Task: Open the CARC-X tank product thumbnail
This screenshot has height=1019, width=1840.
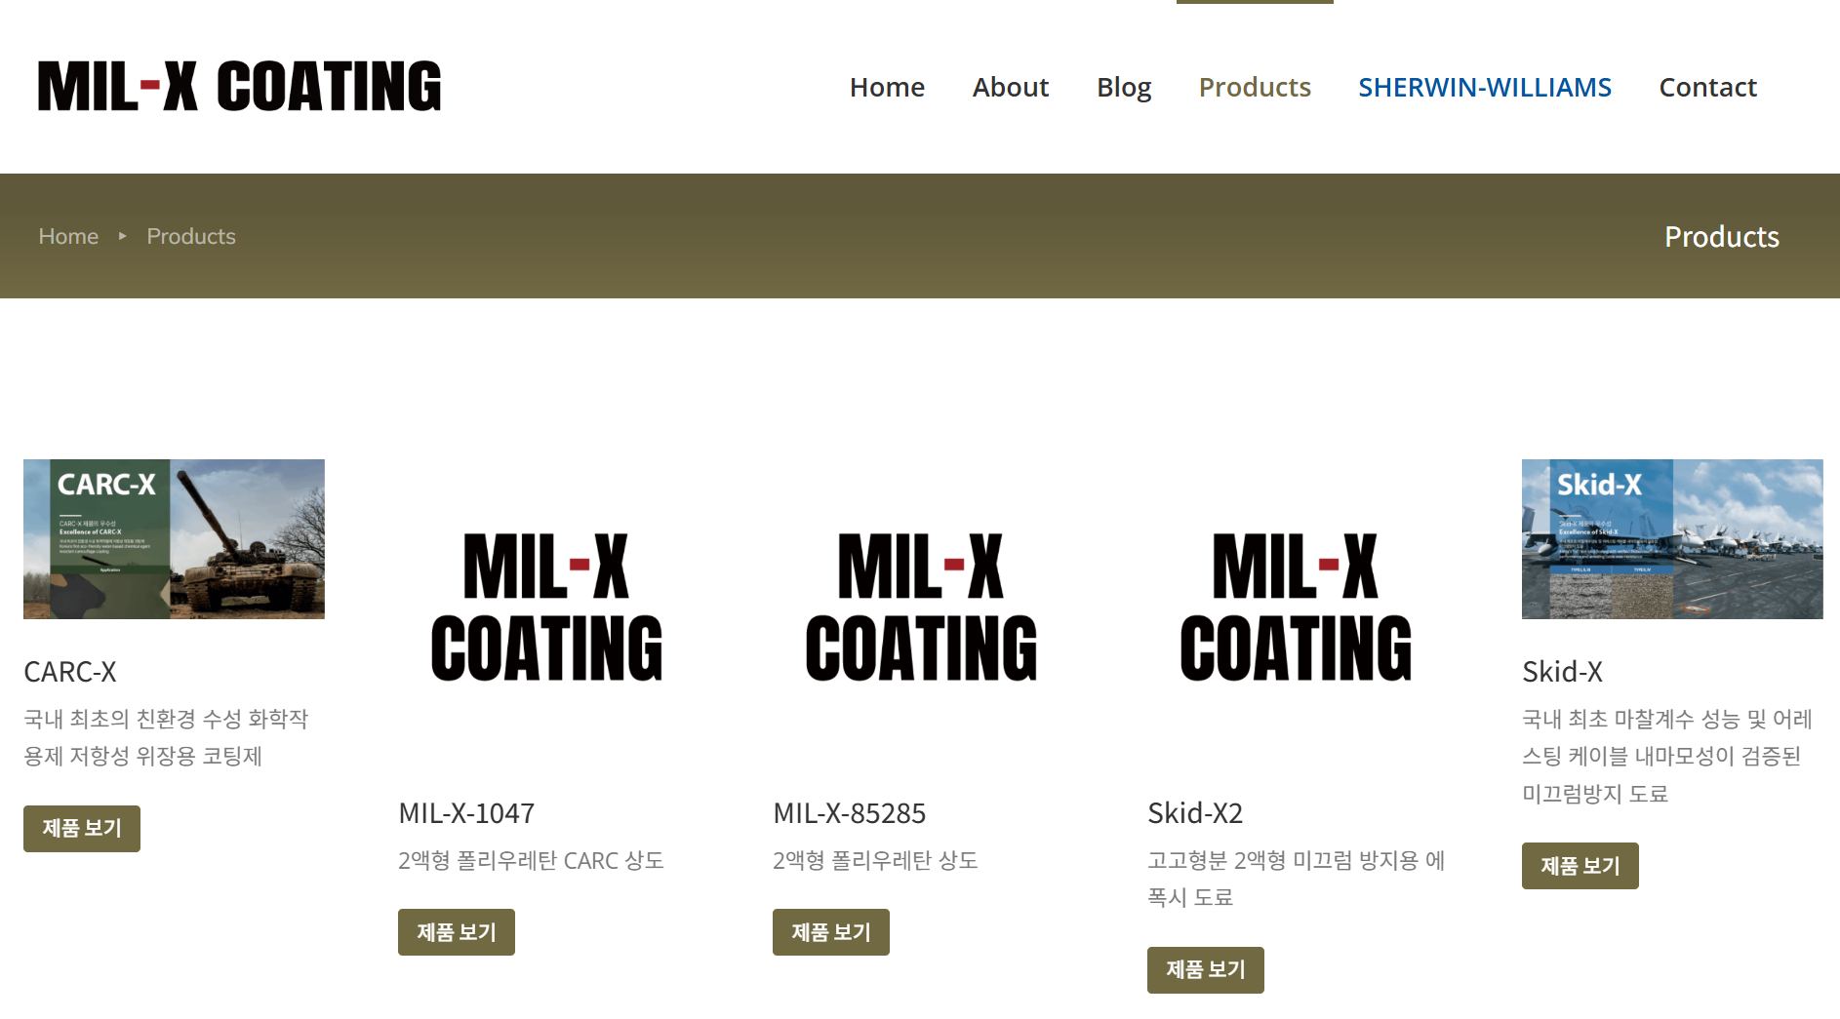Action: [x=174, y=539]
